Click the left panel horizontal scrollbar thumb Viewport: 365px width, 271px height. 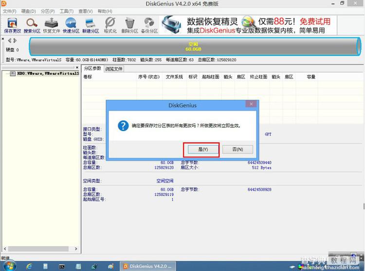(x=38, y=249)
